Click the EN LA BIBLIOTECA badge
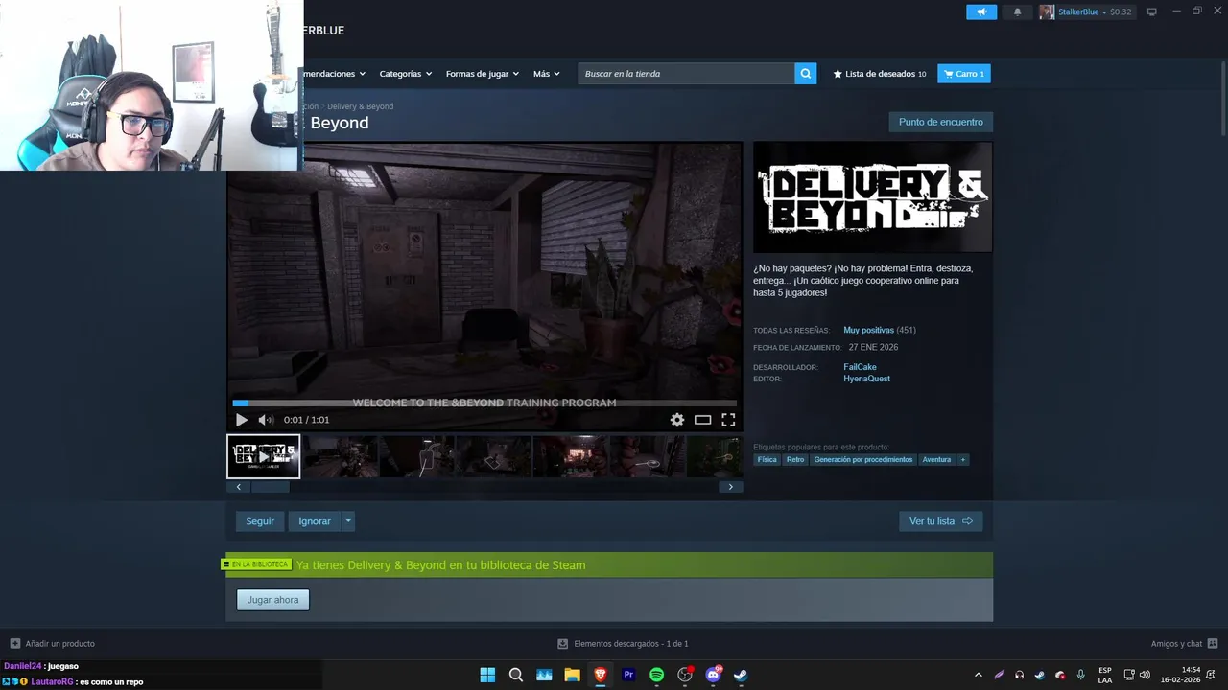 click(257, 564)
